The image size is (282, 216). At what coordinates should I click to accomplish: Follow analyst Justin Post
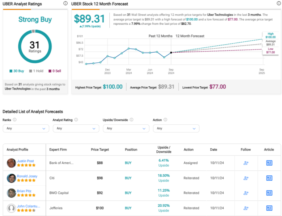(x=246, y=163)
